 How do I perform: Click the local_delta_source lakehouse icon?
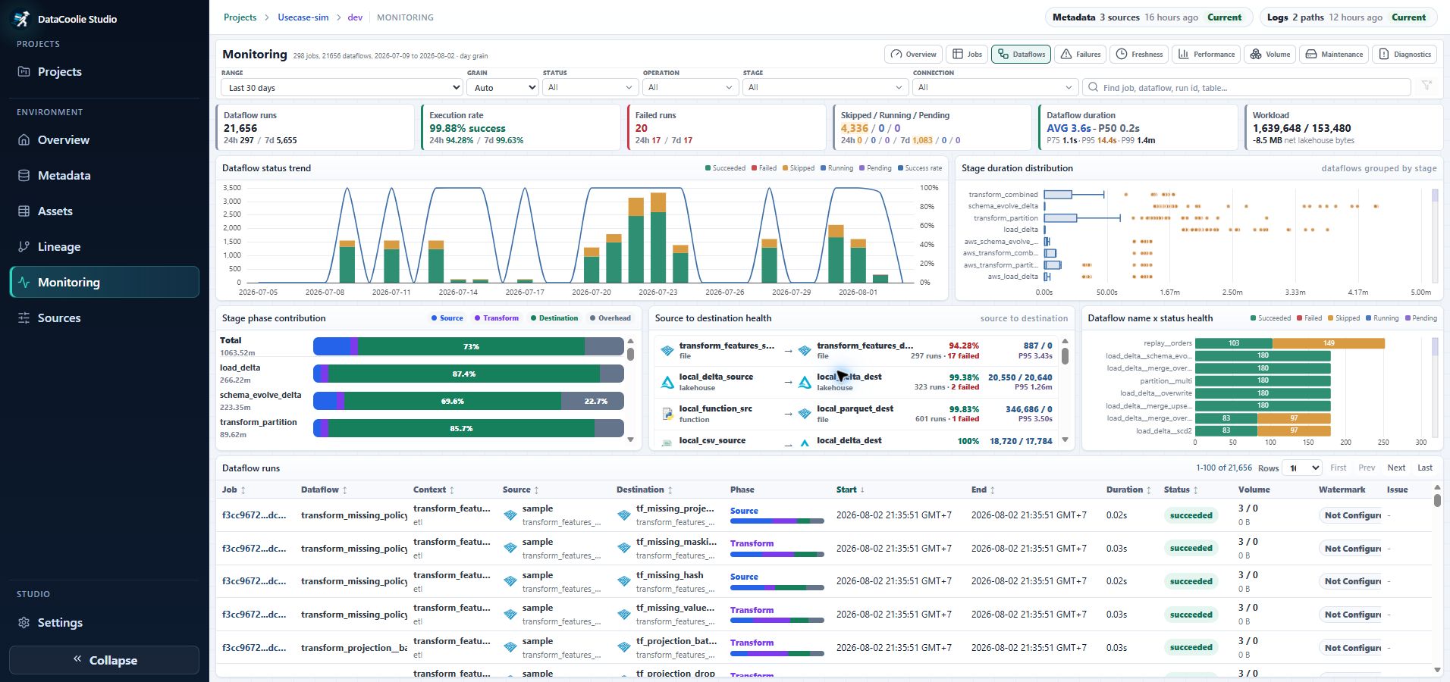click(x=667, y=383)
